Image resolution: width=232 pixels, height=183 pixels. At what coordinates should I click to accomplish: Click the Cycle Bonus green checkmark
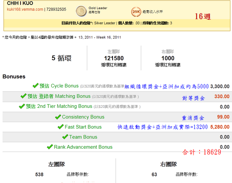coord(36,86)
